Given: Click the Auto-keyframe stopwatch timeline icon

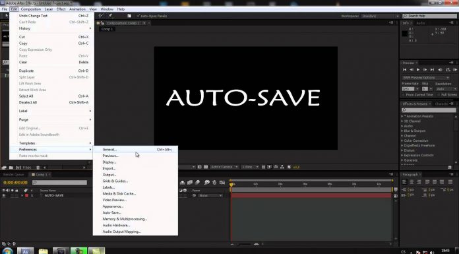Looking at the screenshot, I should [x=214, y=183].
